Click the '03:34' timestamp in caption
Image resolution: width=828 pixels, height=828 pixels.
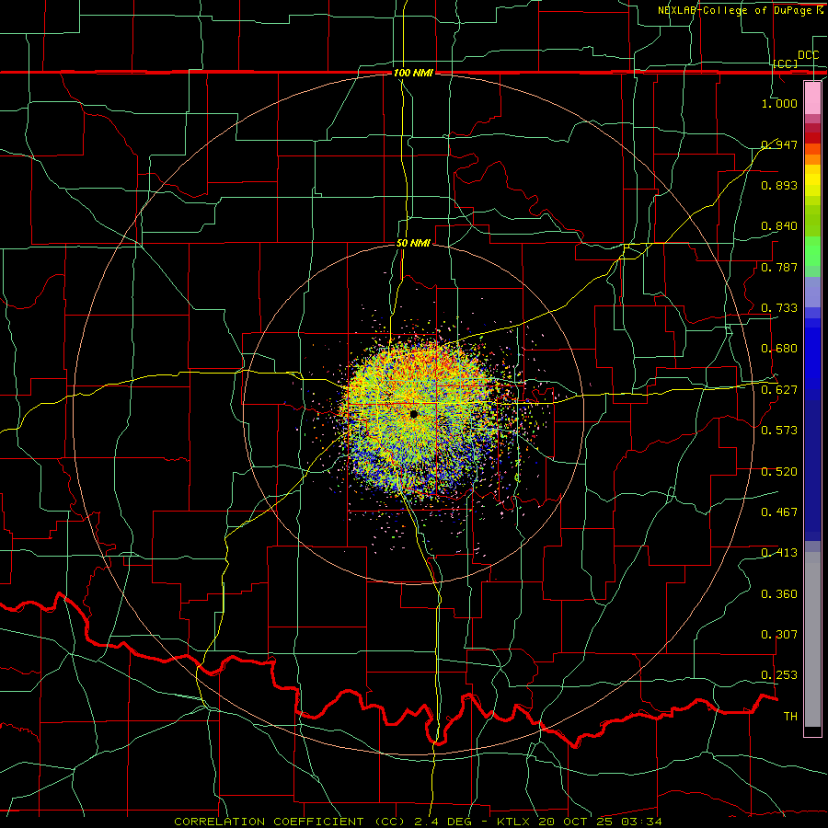(643, 822)
